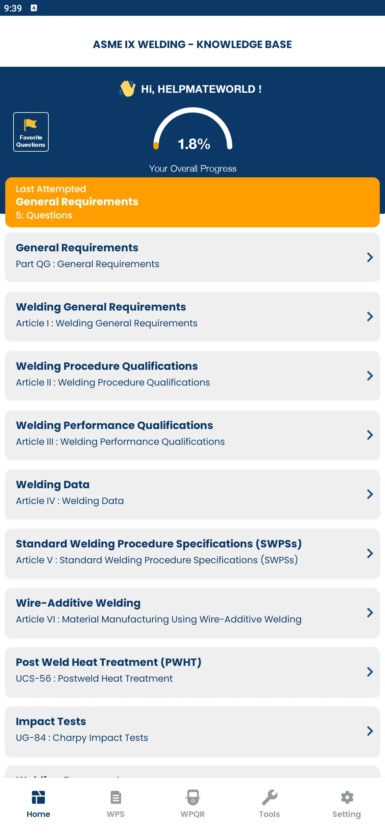
Task: Open Post Weld Heat Treatment (PWHT) section
Action: click(192, 671)
